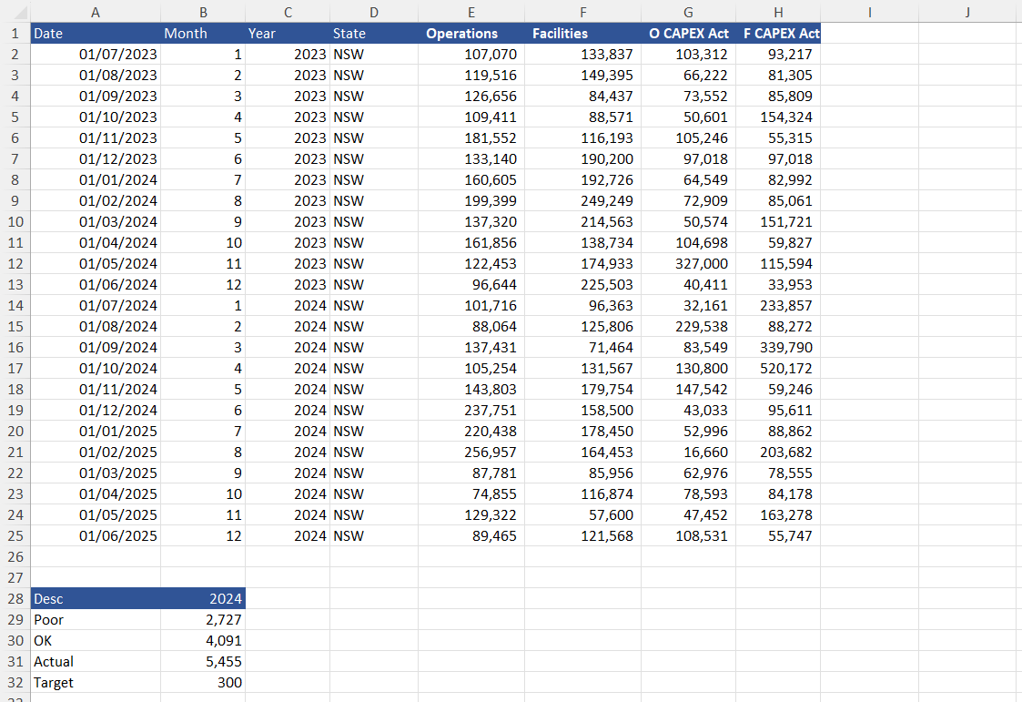1022x702 pixels.
Task: Click the Operations header cell
Action: pos(471,34)
